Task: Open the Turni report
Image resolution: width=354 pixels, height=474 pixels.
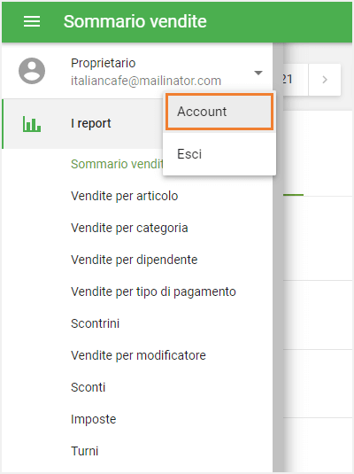Action: [x=85, y=451]
